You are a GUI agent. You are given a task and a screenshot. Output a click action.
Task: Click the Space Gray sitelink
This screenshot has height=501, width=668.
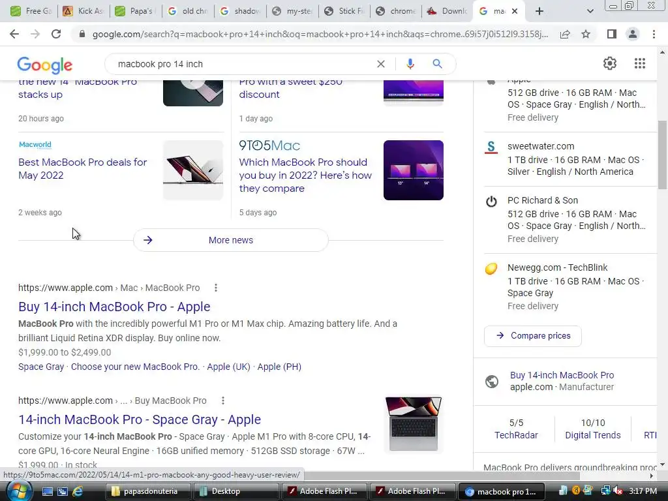(x=41, y=367)
